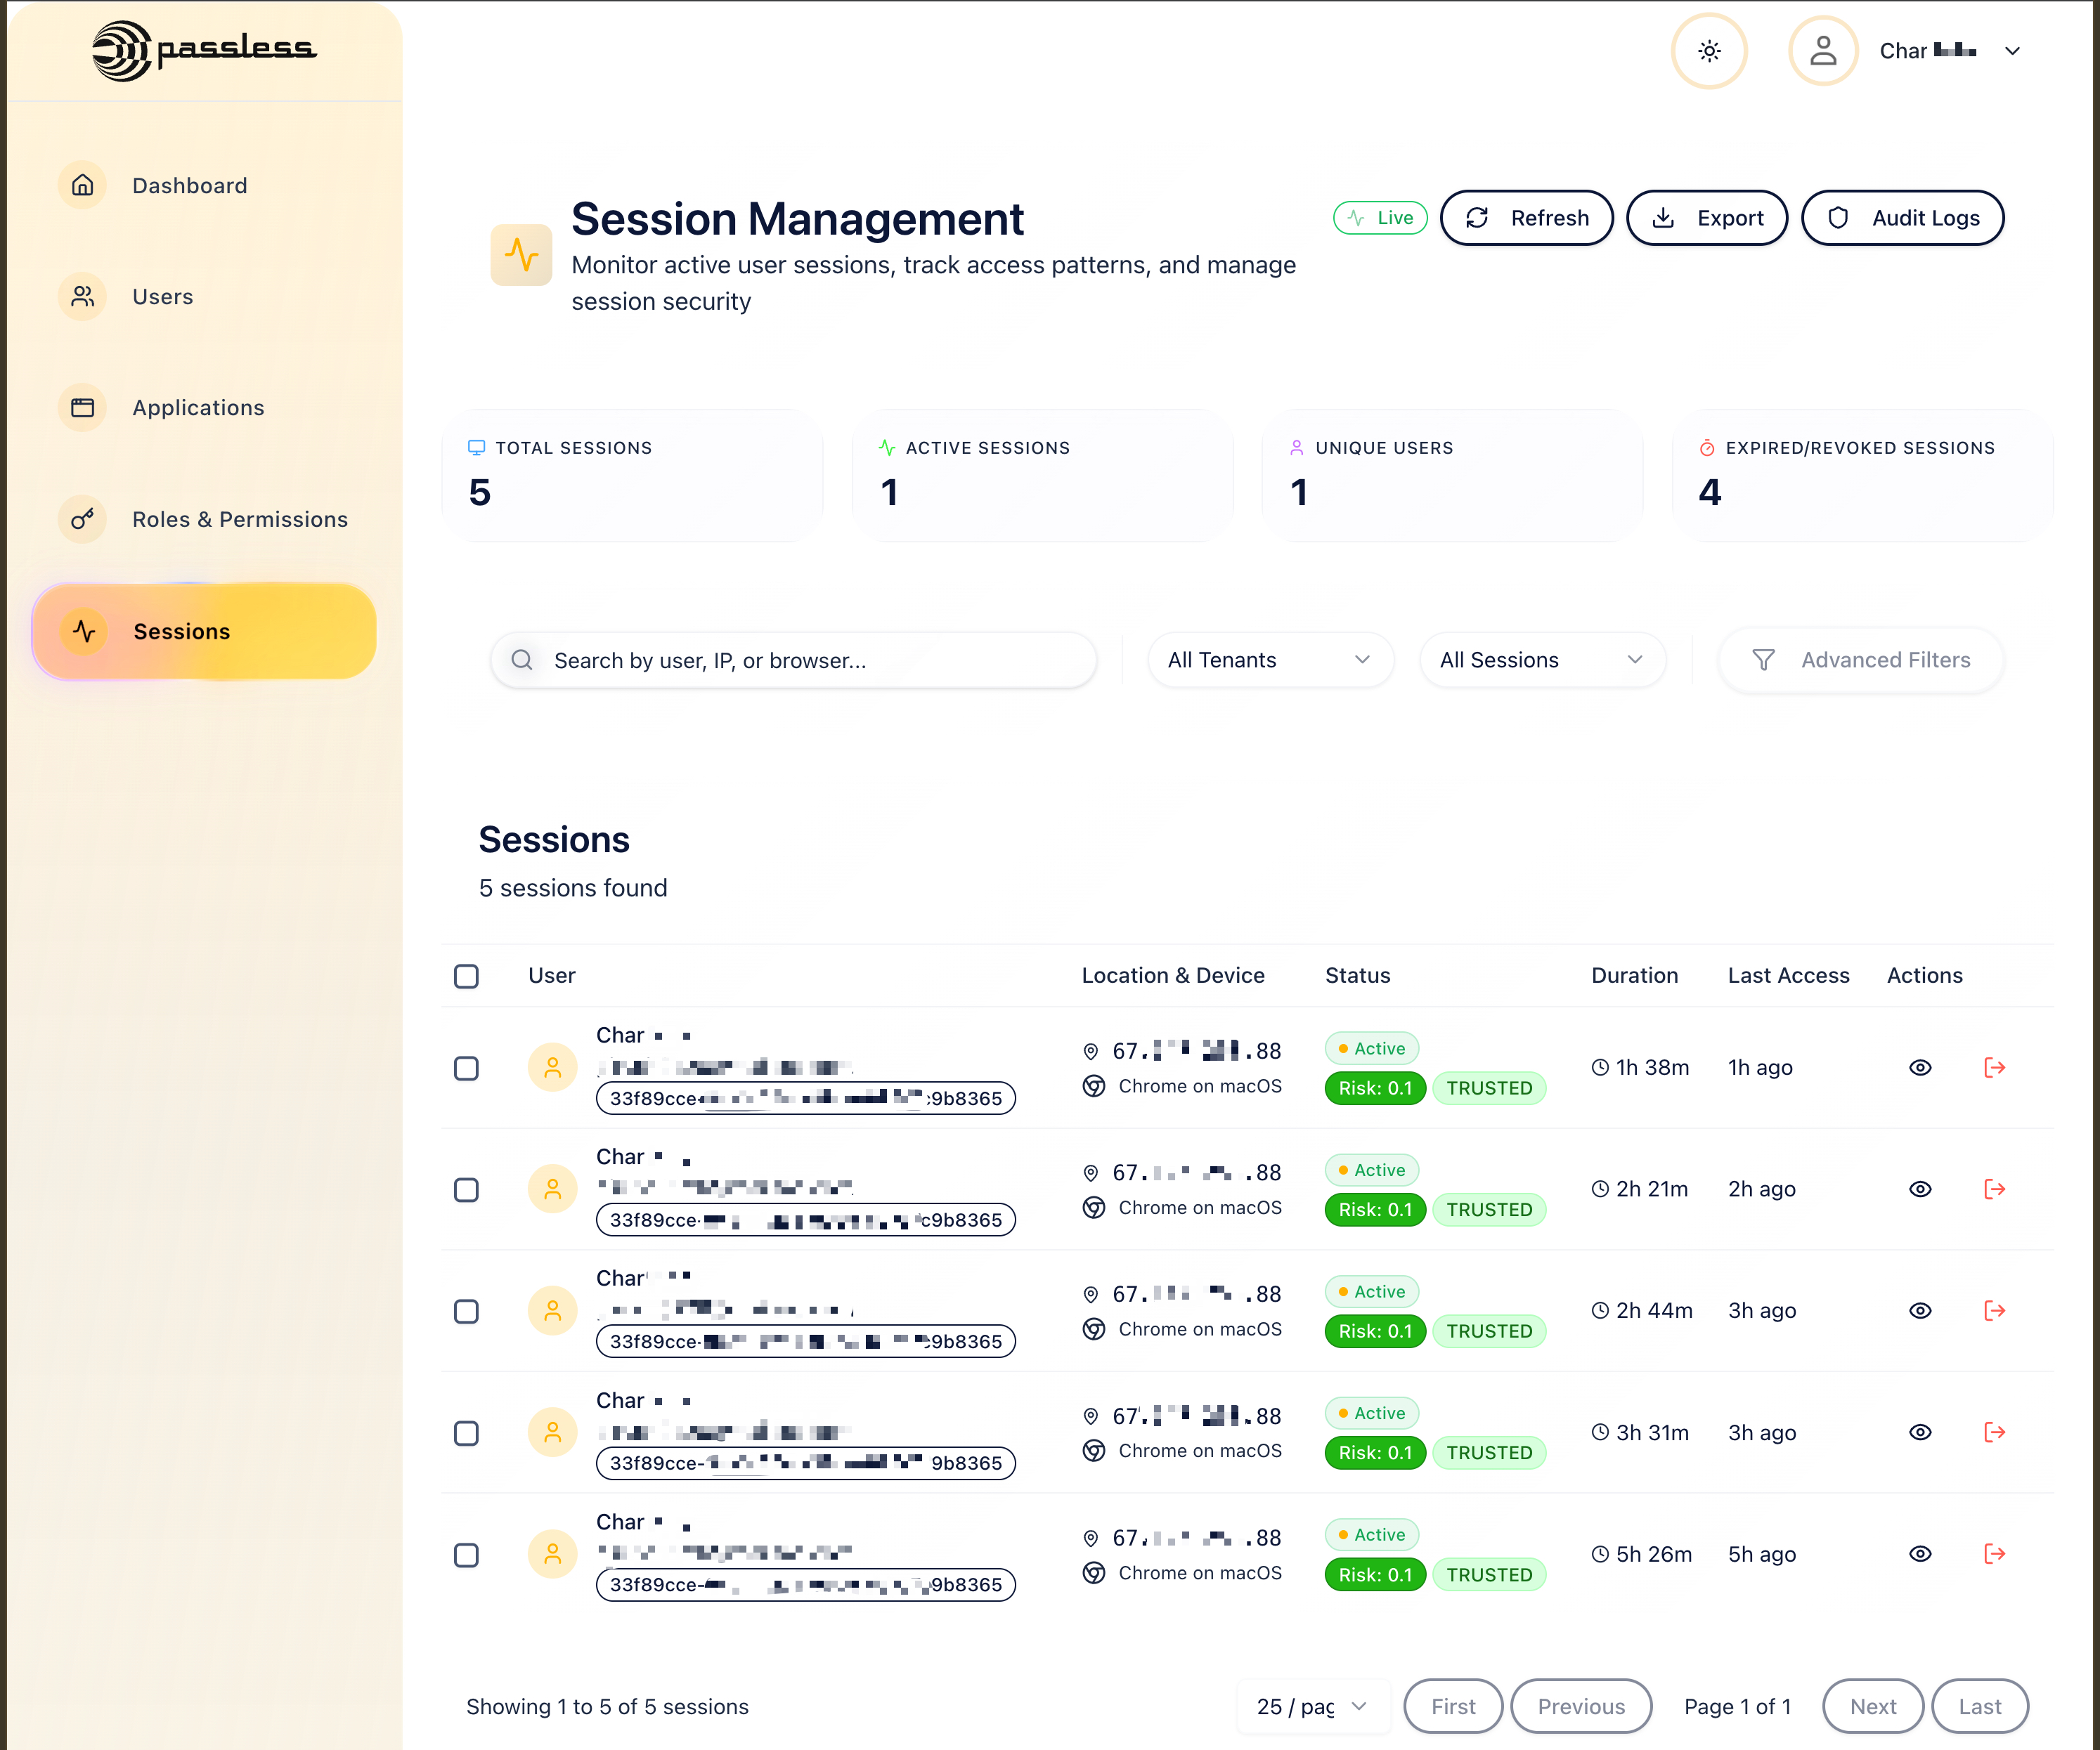Click the user profile avatar icon
This screenshot has width=2100, height=1750.
tap(1823, 51)
